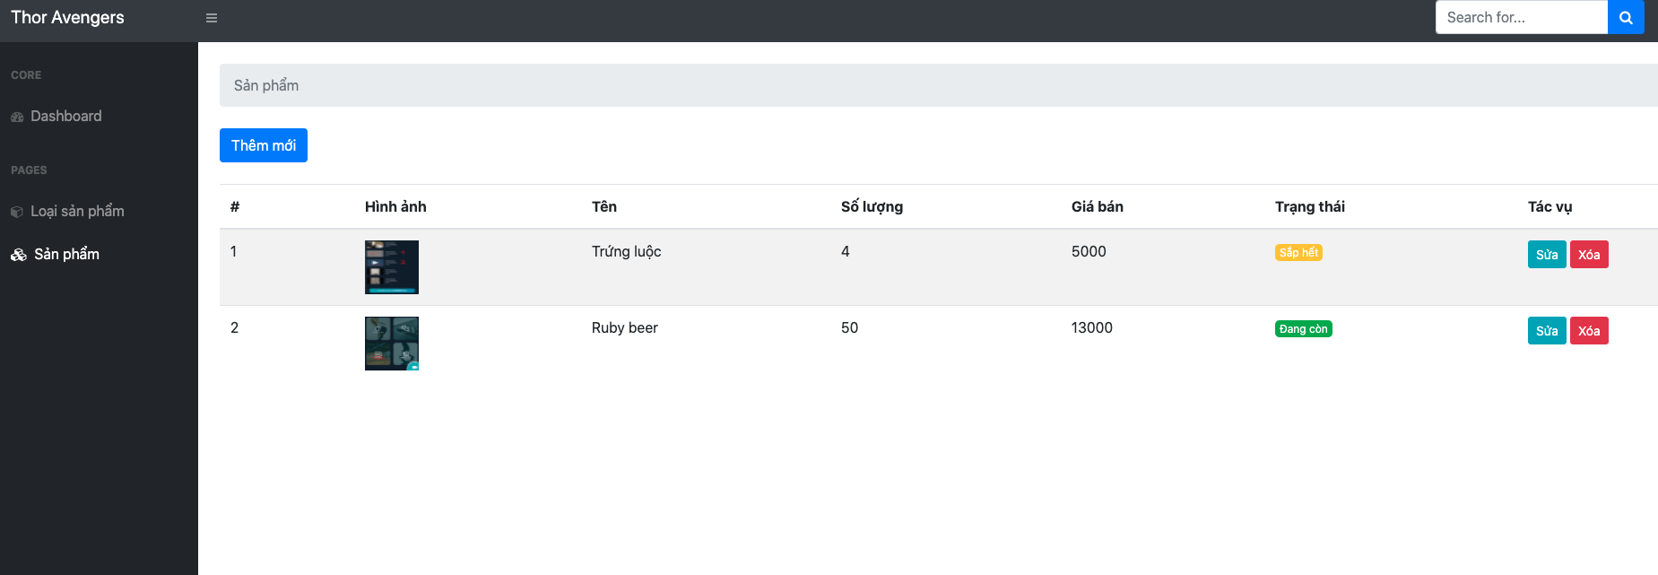Click the product name Ruby beer

pos(625,327)
